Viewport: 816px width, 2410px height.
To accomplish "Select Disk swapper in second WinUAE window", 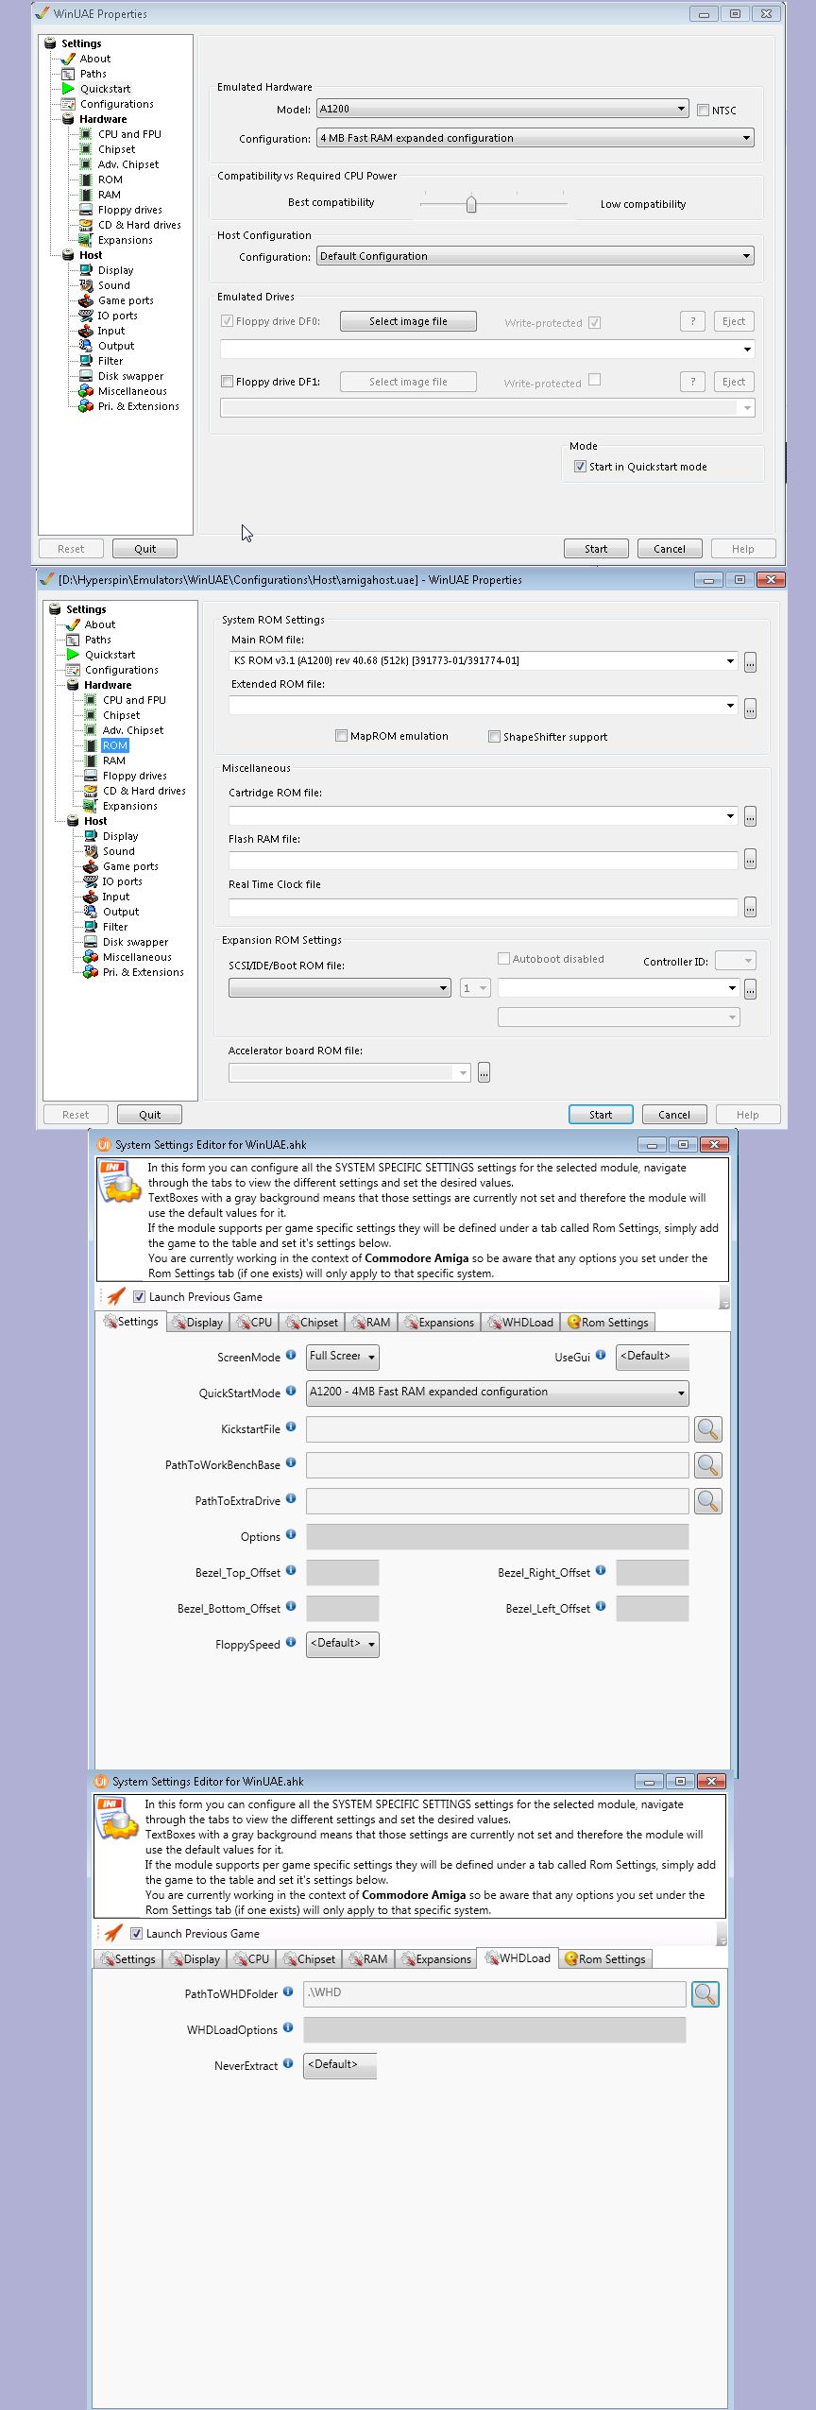I will coord(135,942).
